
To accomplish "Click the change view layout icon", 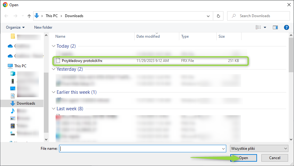I will pyautogui.click(x=258, y=27).
